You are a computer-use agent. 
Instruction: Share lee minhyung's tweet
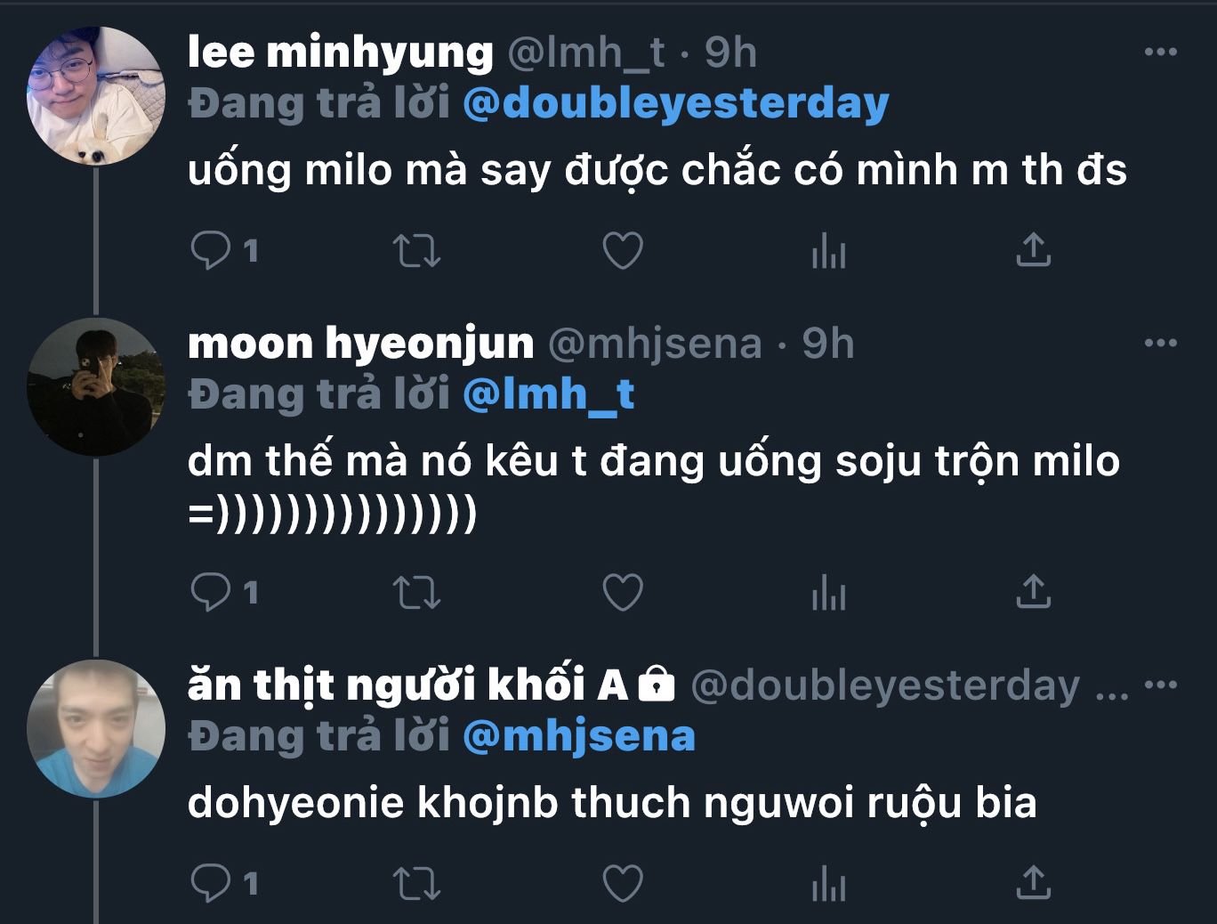click(x=1033, y=250)
